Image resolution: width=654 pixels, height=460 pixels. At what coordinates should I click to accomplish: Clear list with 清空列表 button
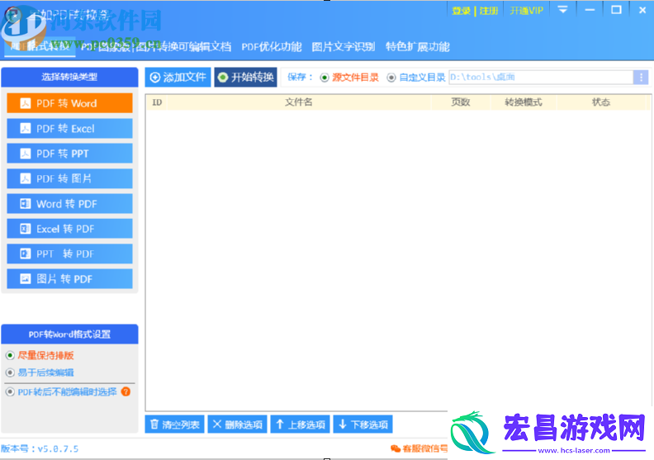[175, 424]
